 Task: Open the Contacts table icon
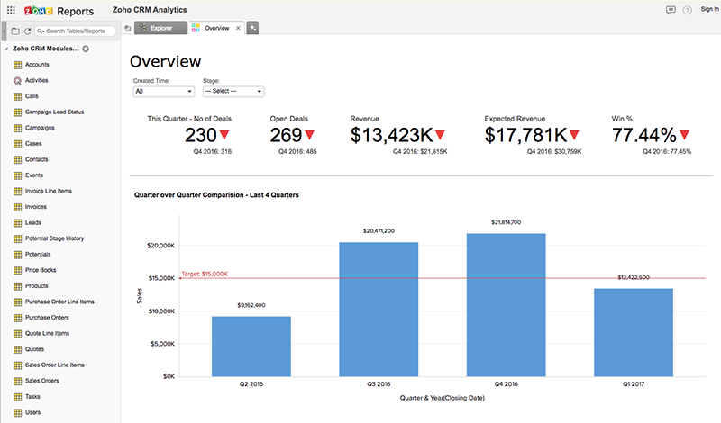click(x=17, y=160)
